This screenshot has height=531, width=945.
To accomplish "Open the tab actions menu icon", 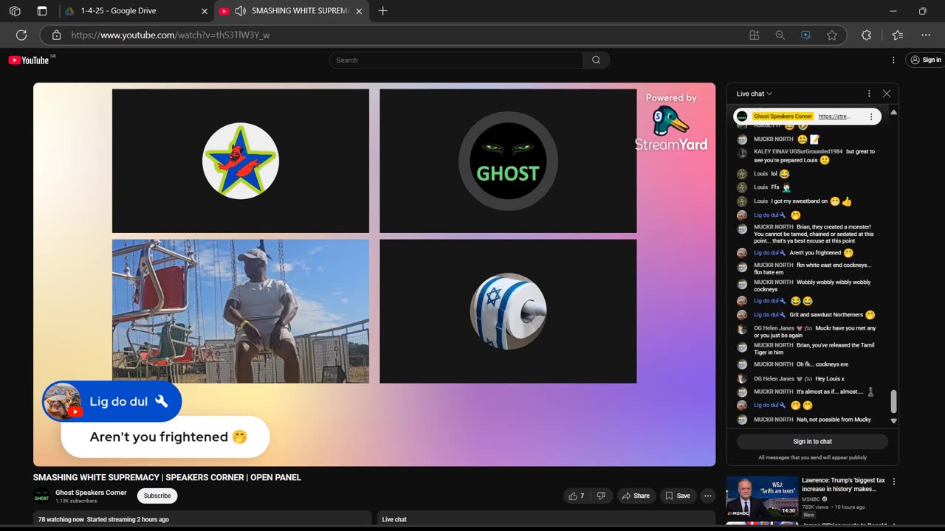I will click(42, 11).
